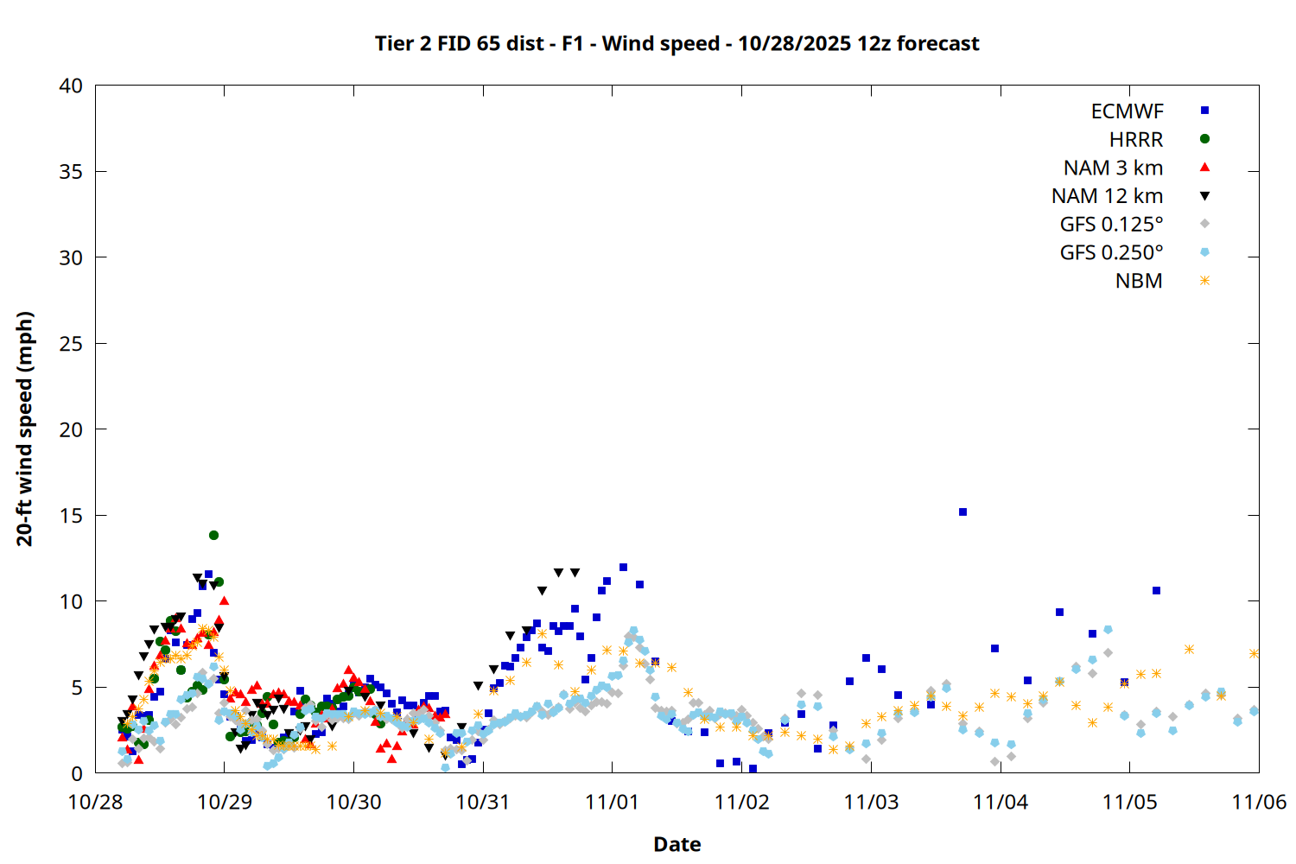This screenshot has height=864, width=1296.
Task: Click the blue square ECMWF legend marker
Action: [1204, 111]
